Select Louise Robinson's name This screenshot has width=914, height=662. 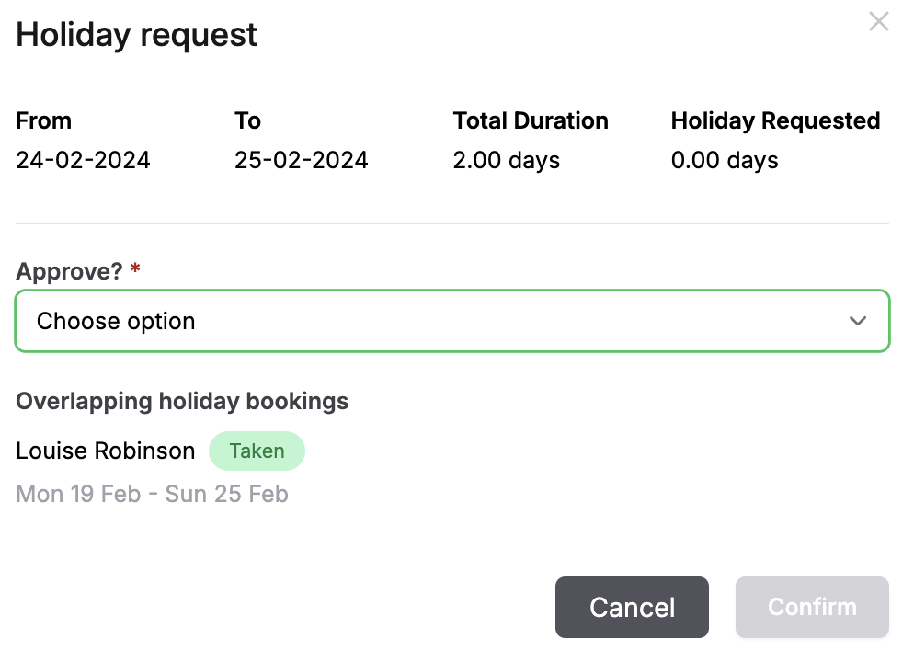(x=105, y=451)
